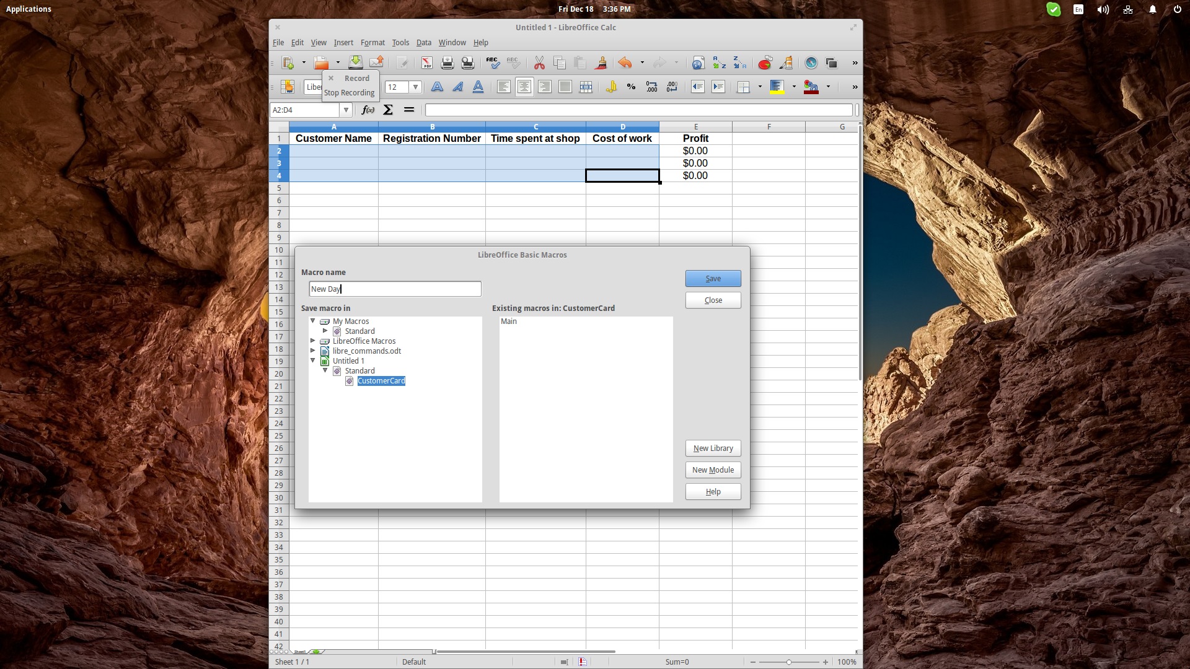Select the Clone Formatting paintbrush
Viewport: 1190px width, 669px height.
coord(601,63)
